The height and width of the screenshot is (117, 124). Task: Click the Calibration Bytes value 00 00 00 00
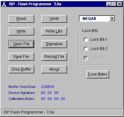click(x=53, y=99)
